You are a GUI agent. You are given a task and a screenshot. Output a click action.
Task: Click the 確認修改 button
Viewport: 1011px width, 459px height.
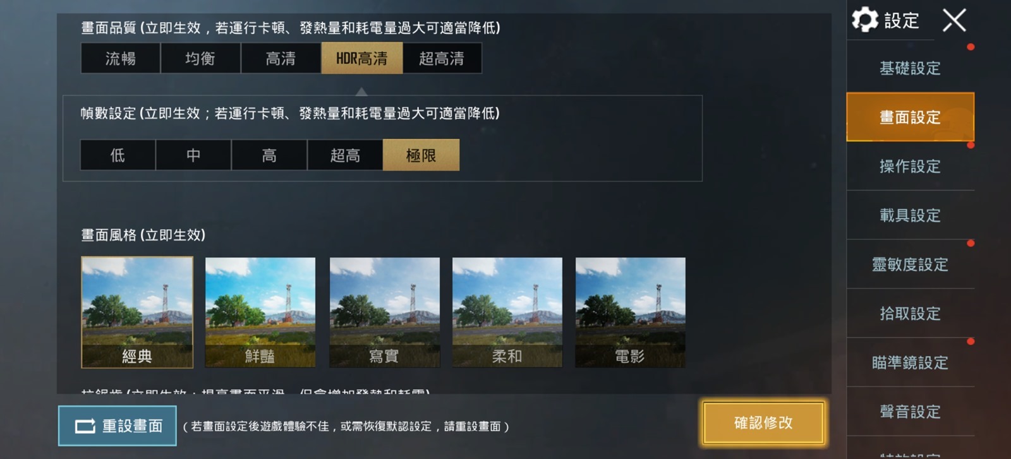click(x=763, y=422)
